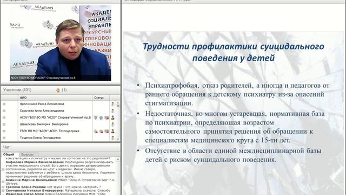Viewport: 346px width, 195px height.
Task: Tick checkbox beside Тищенко Елена Геннадьевна
Action: pos(4,138)
